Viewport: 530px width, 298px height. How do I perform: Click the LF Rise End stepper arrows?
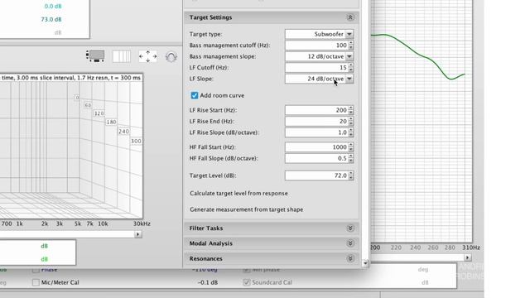tap(351, 122)
